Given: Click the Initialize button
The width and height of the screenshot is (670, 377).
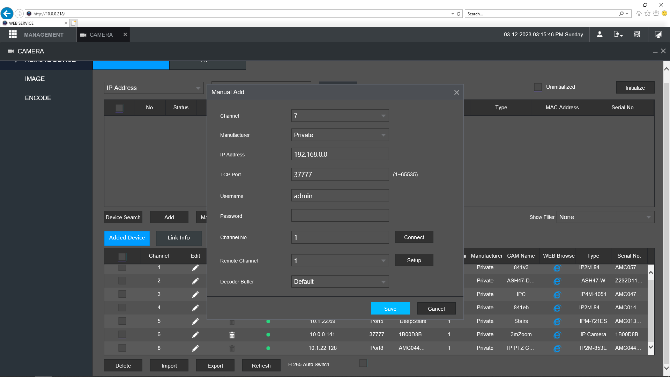Looking at the screenshot, I should (x=635, y=88).
